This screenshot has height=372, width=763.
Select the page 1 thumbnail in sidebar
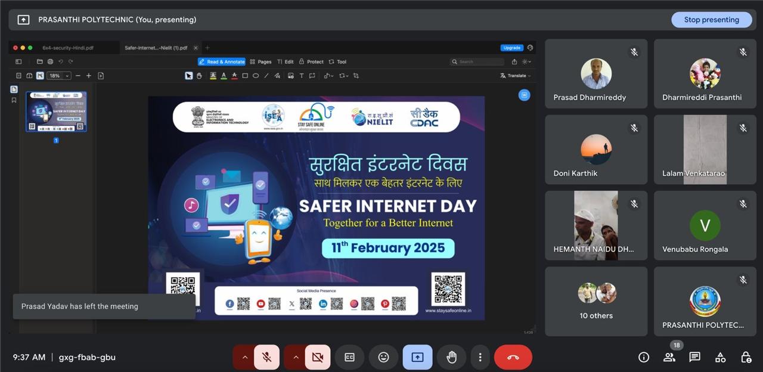(x=56, y=112)
